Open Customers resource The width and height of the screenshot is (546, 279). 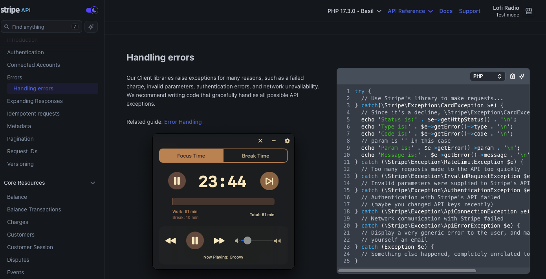pos(21,235)
